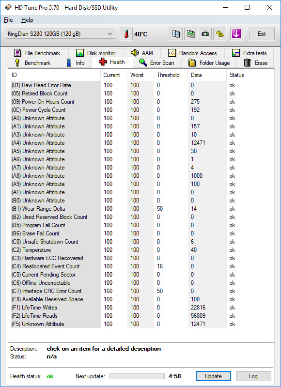Switch to the File Benchmark tab

(x=37, y=53)
